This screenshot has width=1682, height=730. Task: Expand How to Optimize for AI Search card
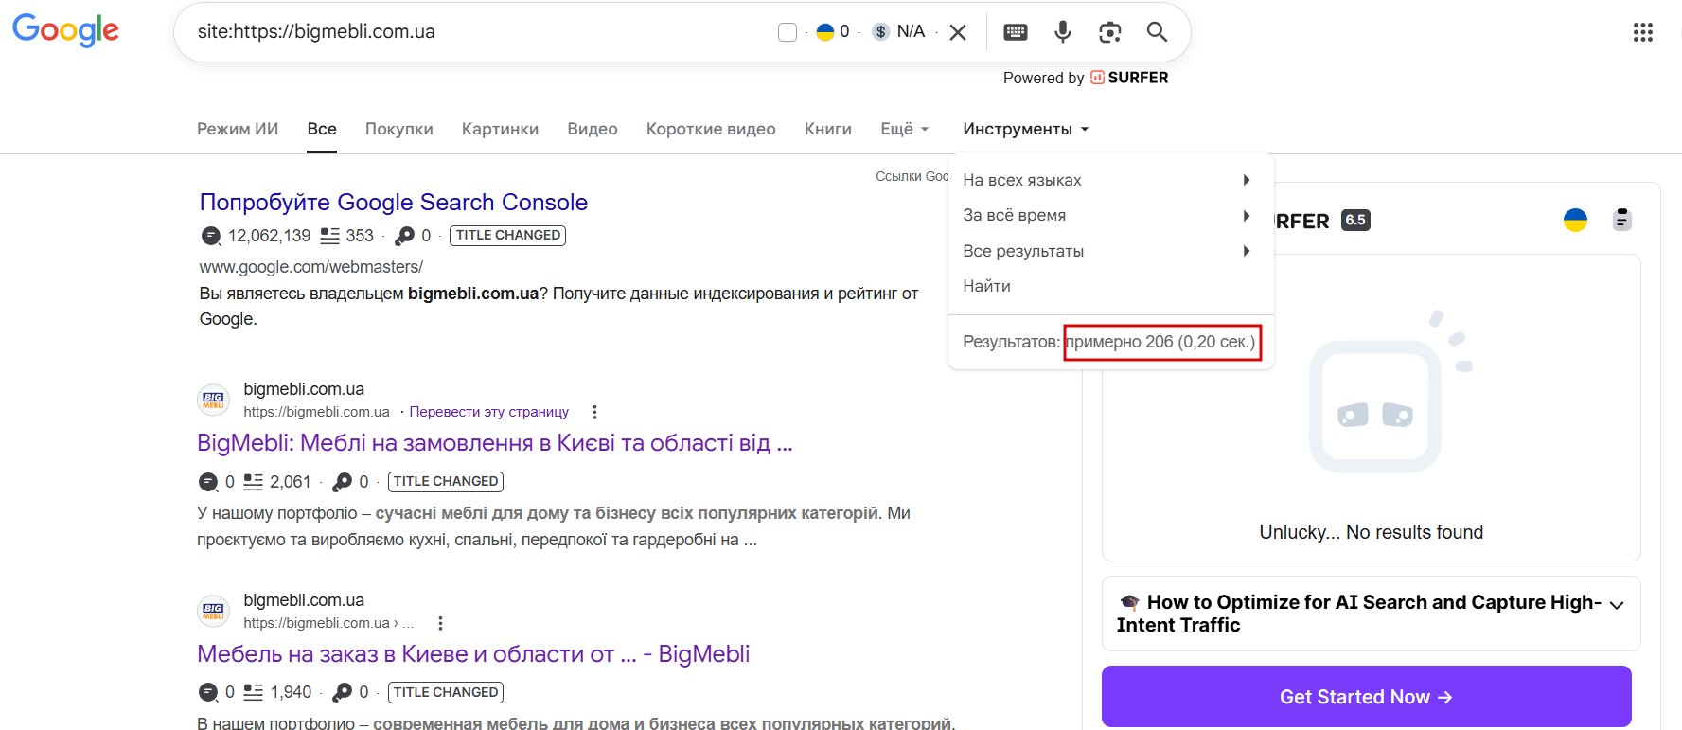click(1371, 614)
